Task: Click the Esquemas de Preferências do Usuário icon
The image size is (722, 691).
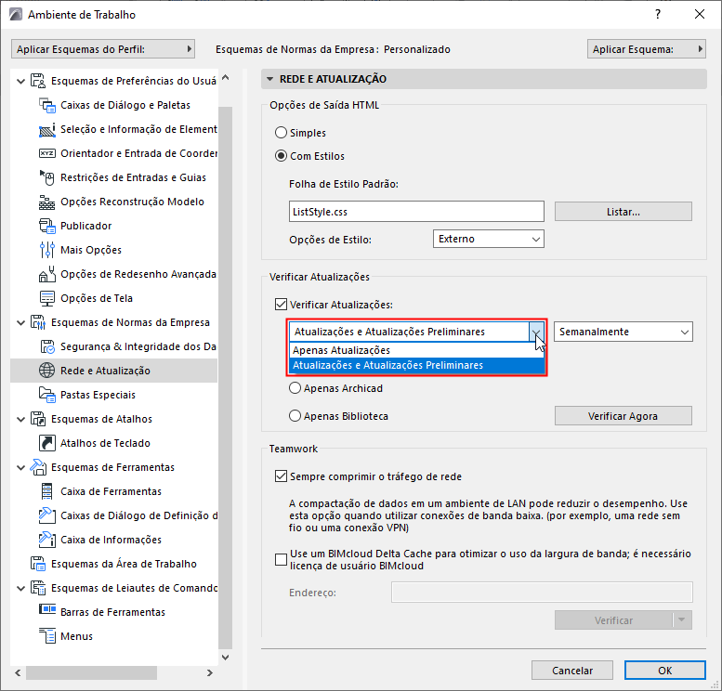Action: 38,81
